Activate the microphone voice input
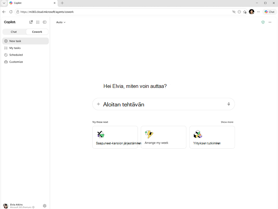The width and height of the screenshot is (278, 209). coord(229,104)
